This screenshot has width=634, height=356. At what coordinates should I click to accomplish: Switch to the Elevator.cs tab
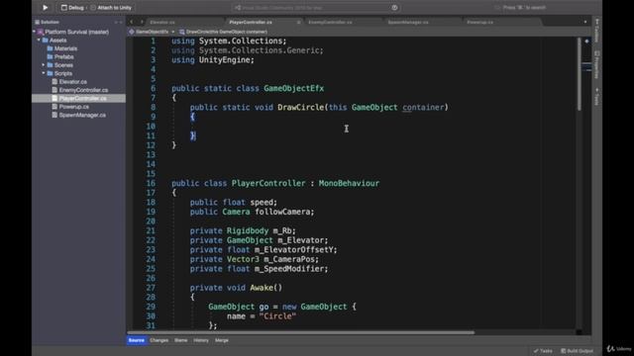162,22
